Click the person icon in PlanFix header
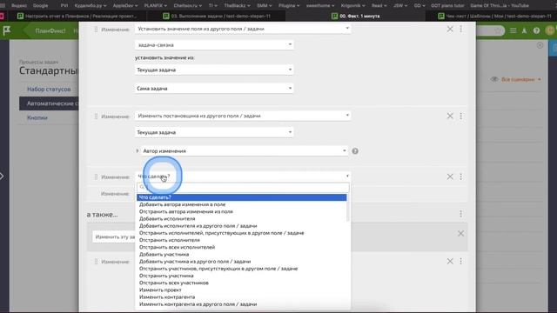The width and height of the screenshot is (557, 313). 524,31
